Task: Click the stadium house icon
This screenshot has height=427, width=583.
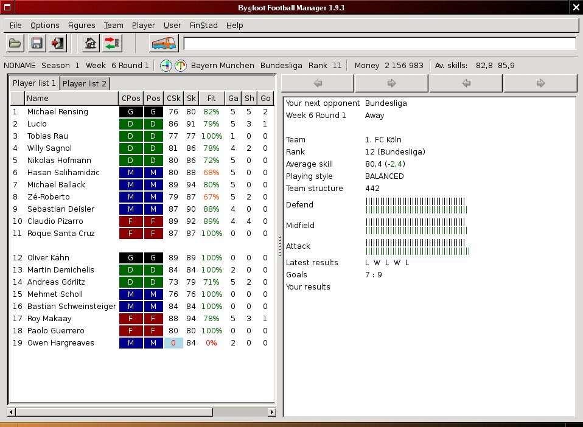Action: click(x=89, y=43)
